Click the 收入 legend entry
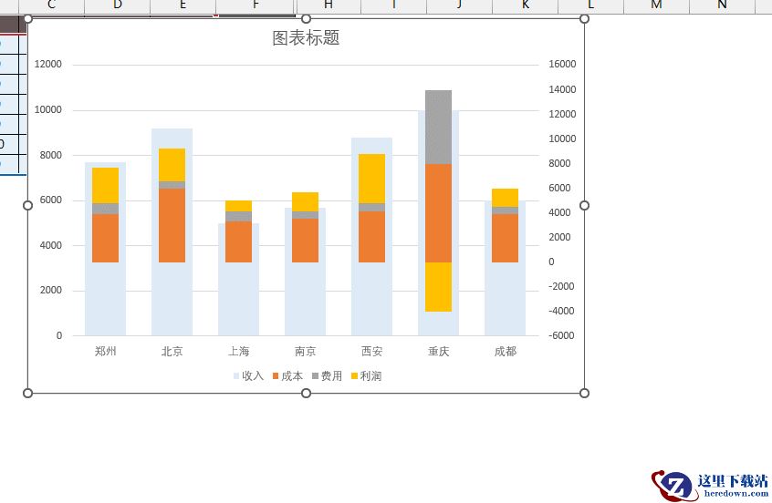 click(x=248, y=376)
